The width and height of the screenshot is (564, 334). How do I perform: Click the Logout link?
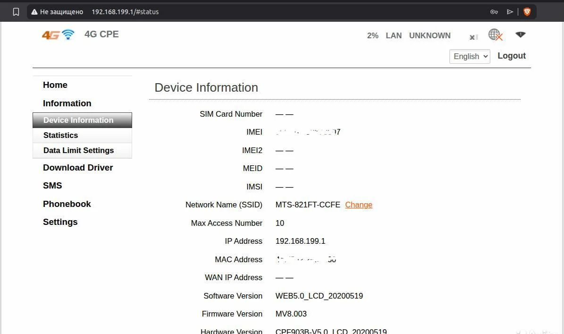[x=512, y=56]
